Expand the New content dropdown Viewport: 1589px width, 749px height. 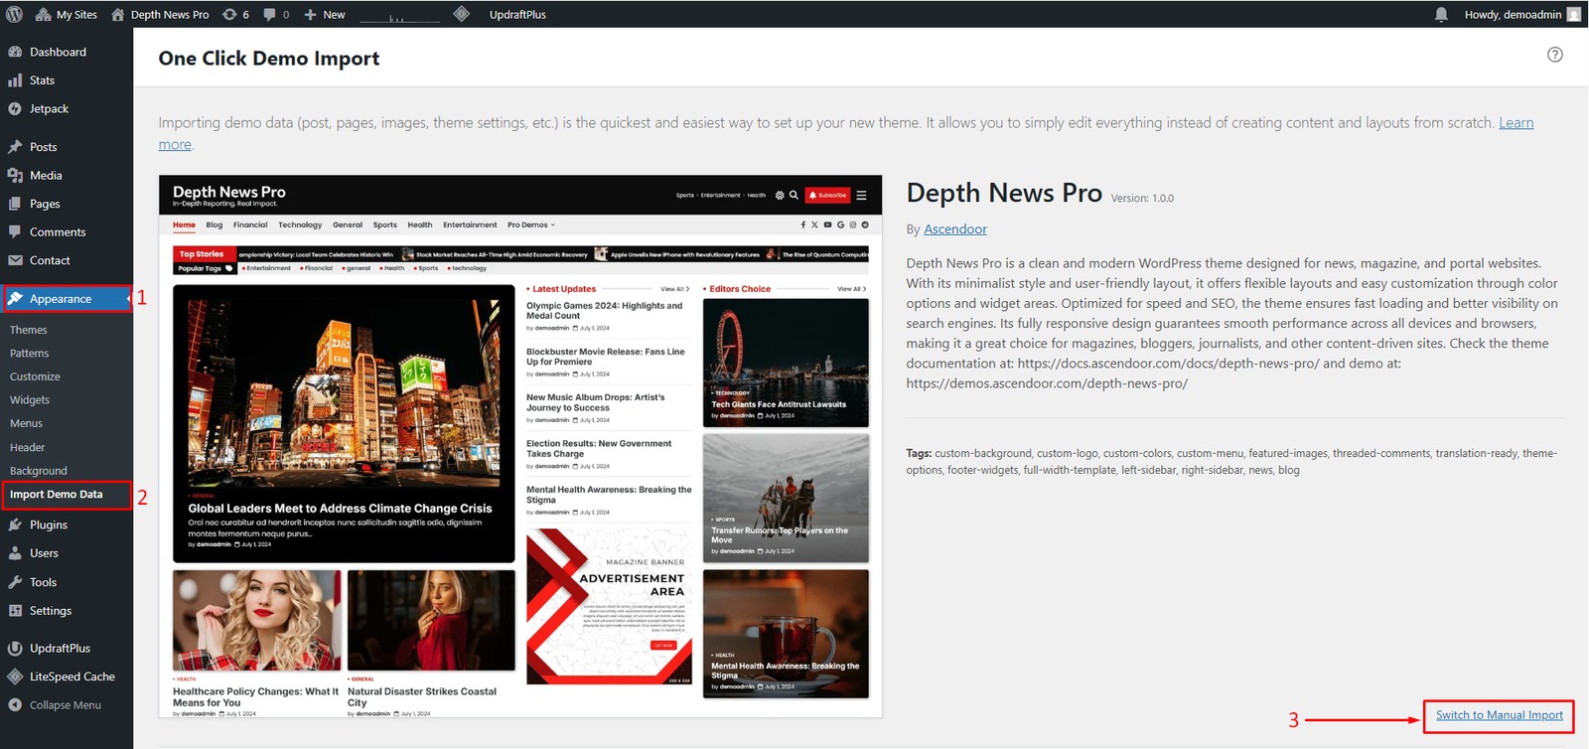325,14
